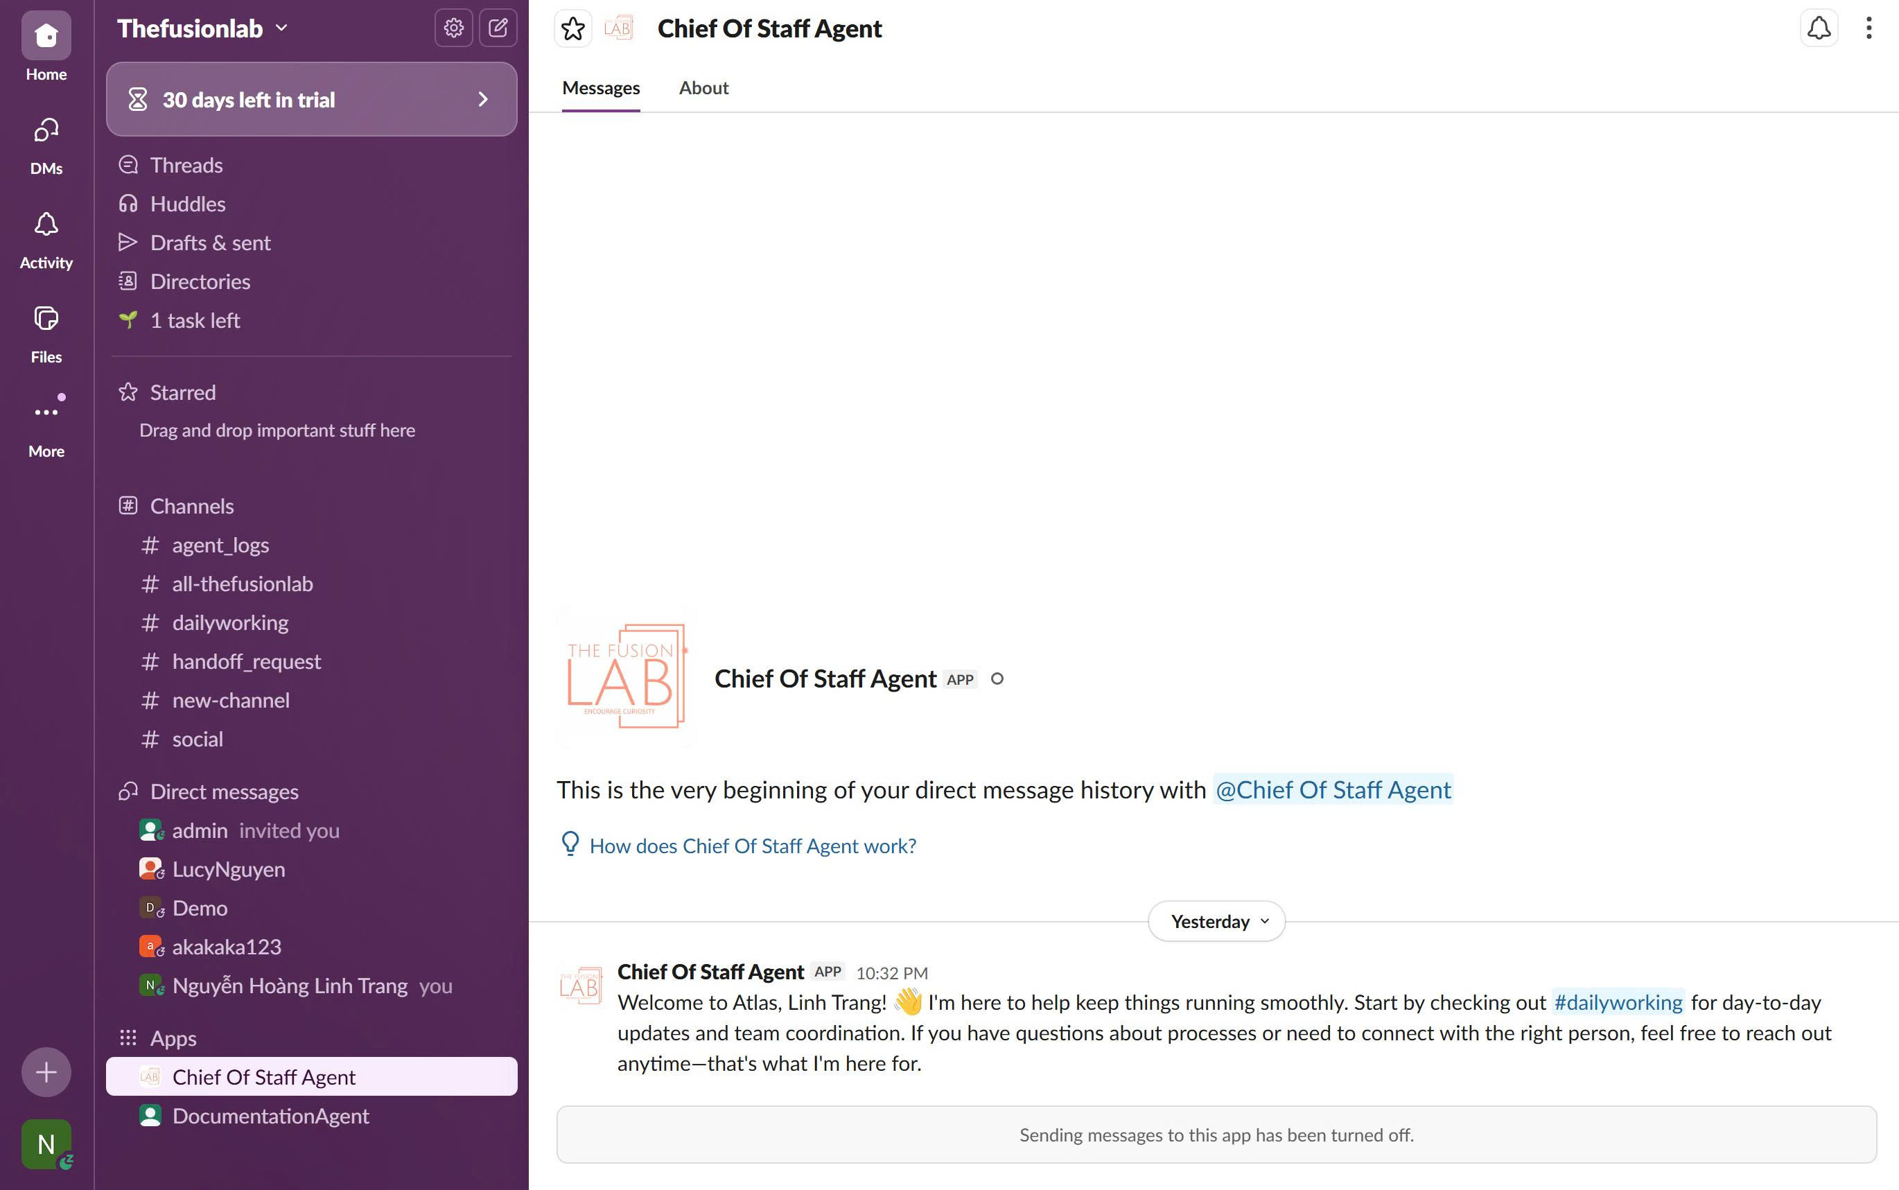The width and height of the screenshot is (1899, 1190).
Task: Expand the Thefusionlab workspace menu
Action: [x=202, y=28]
